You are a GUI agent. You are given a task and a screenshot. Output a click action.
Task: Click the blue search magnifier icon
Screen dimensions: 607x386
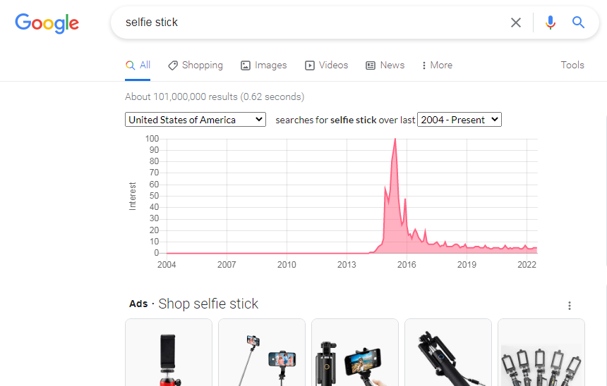coord(579,23)
